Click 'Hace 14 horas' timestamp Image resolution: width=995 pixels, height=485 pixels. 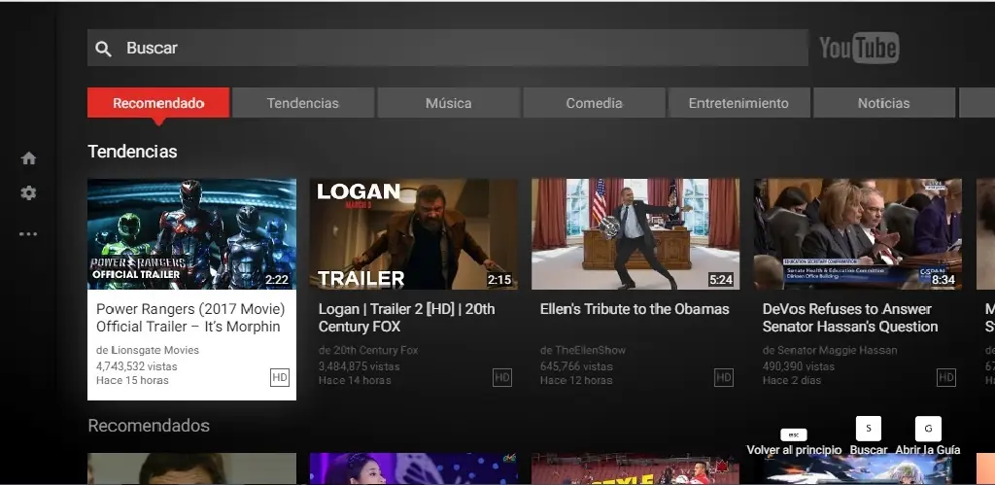[355, 381]
